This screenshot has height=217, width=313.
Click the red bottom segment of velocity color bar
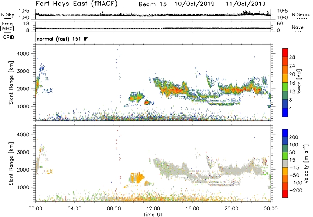point(285,194)
